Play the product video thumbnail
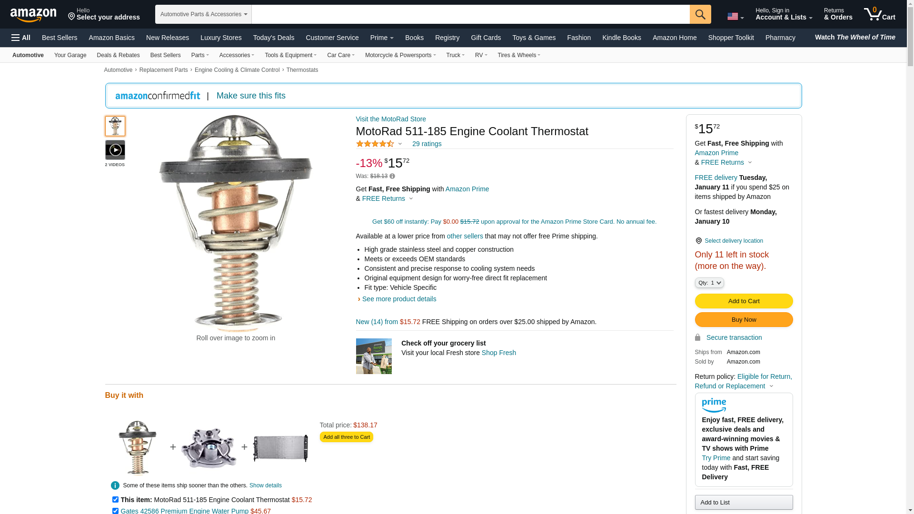Viewport: 914px width, 514px height. 115,150
